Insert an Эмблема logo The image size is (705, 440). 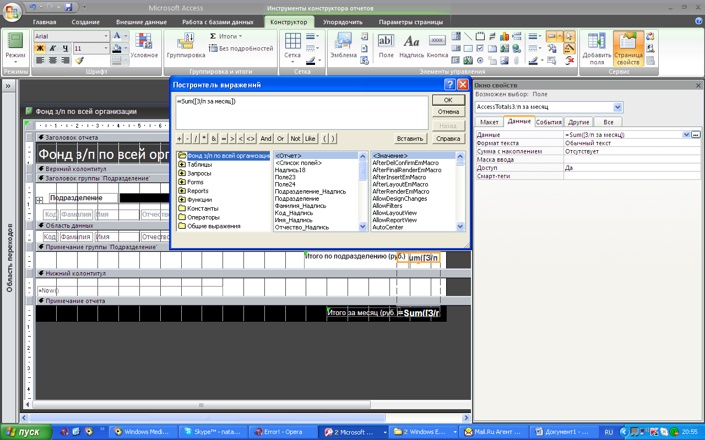tap(344, 45)
